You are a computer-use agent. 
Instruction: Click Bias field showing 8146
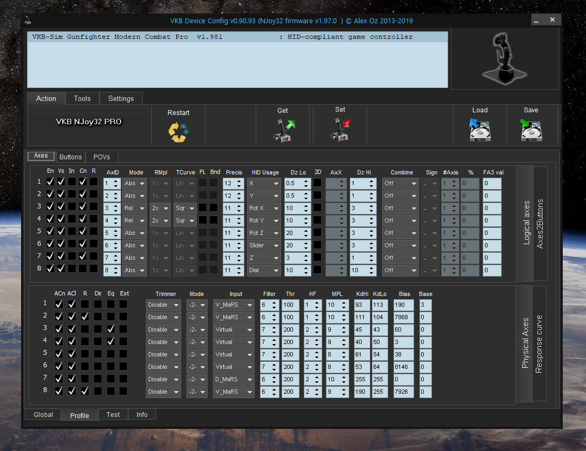(404, 367)
